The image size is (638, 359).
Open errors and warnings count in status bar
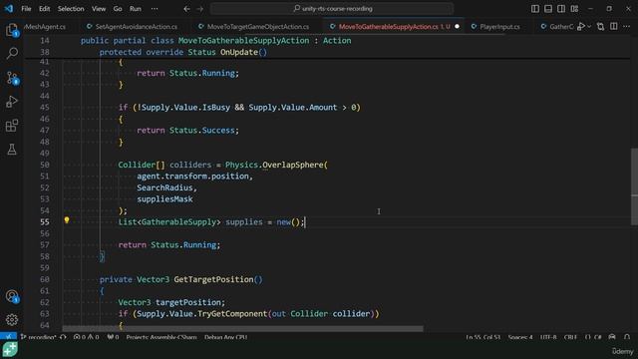(x=87, y=337)
